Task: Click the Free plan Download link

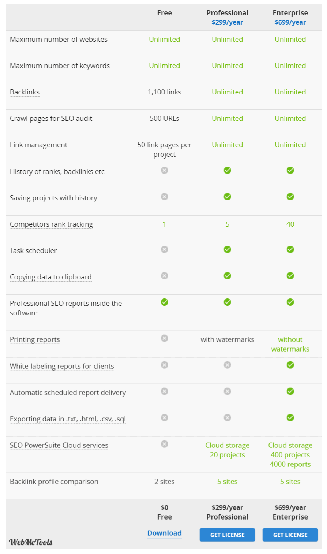Action: point(165,533)
